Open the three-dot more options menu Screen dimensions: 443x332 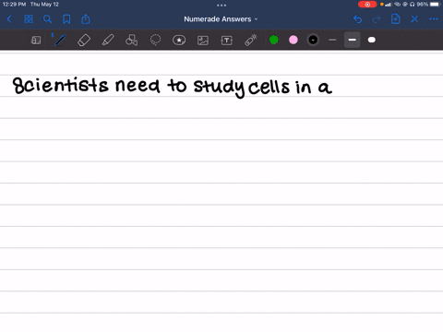[x=434, y=19]
